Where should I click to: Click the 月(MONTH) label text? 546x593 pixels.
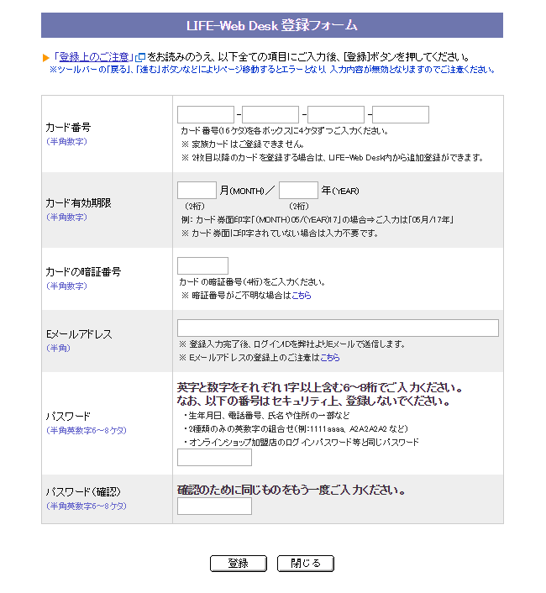coord(242,191)
